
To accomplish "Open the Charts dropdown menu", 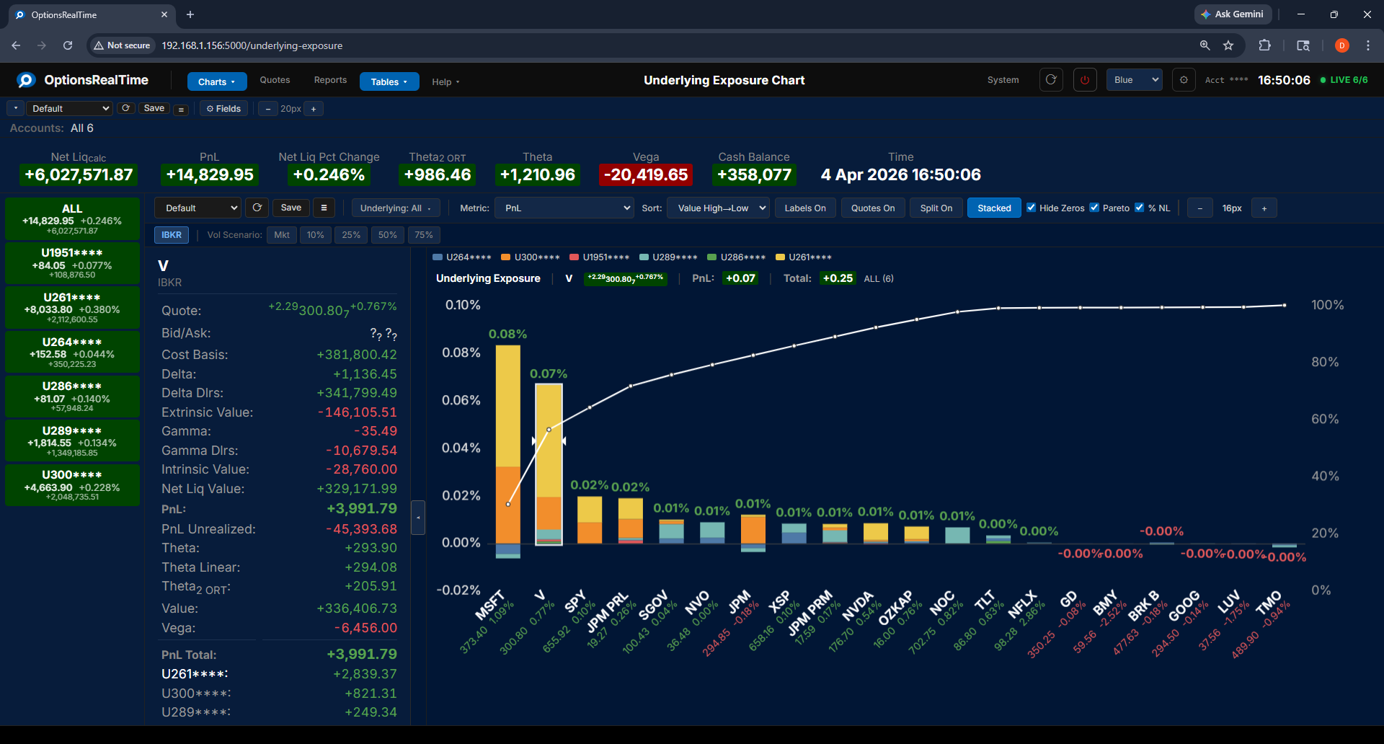I will click(x=217, y=81).
